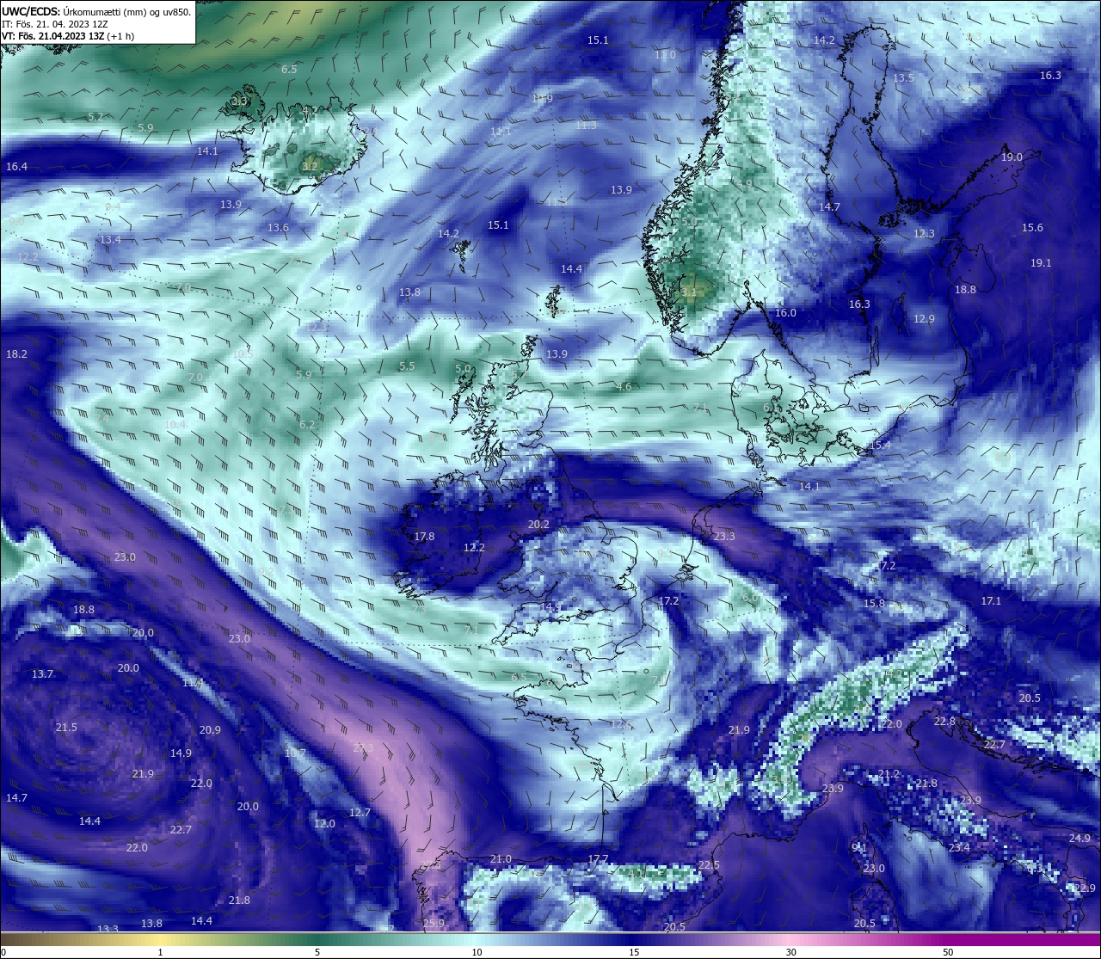The width and height of the screenshot is (1101, 959).
Task: Click the map value 6.2
Action: pyautogui.click(x=307, y=424)
